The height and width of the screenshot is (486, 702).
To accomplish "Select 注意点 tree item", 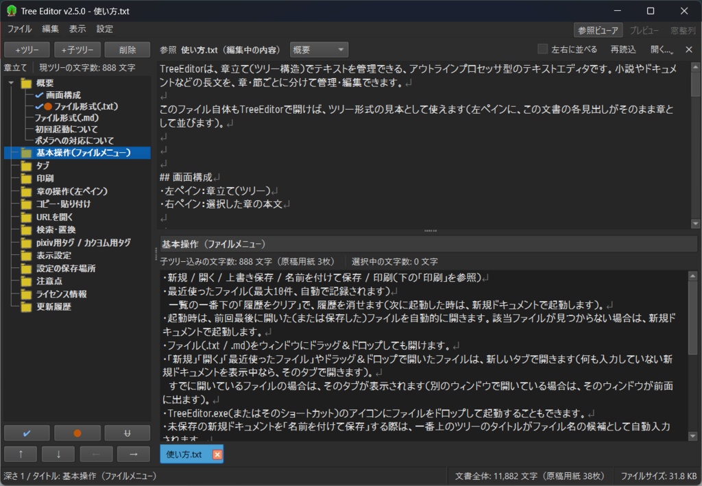I will pos(49,281).
